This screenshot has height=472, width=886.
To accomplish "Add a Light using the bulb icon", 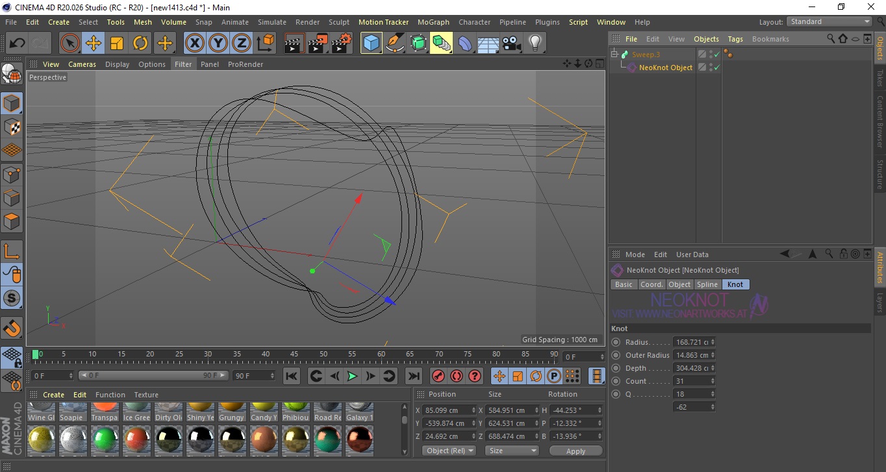I will pos(535,43).
